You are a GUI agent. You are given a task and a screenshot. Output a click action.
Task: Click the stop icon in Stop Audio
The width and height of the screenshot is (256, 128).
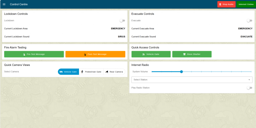pyautogui.click(x=220, y=4)
